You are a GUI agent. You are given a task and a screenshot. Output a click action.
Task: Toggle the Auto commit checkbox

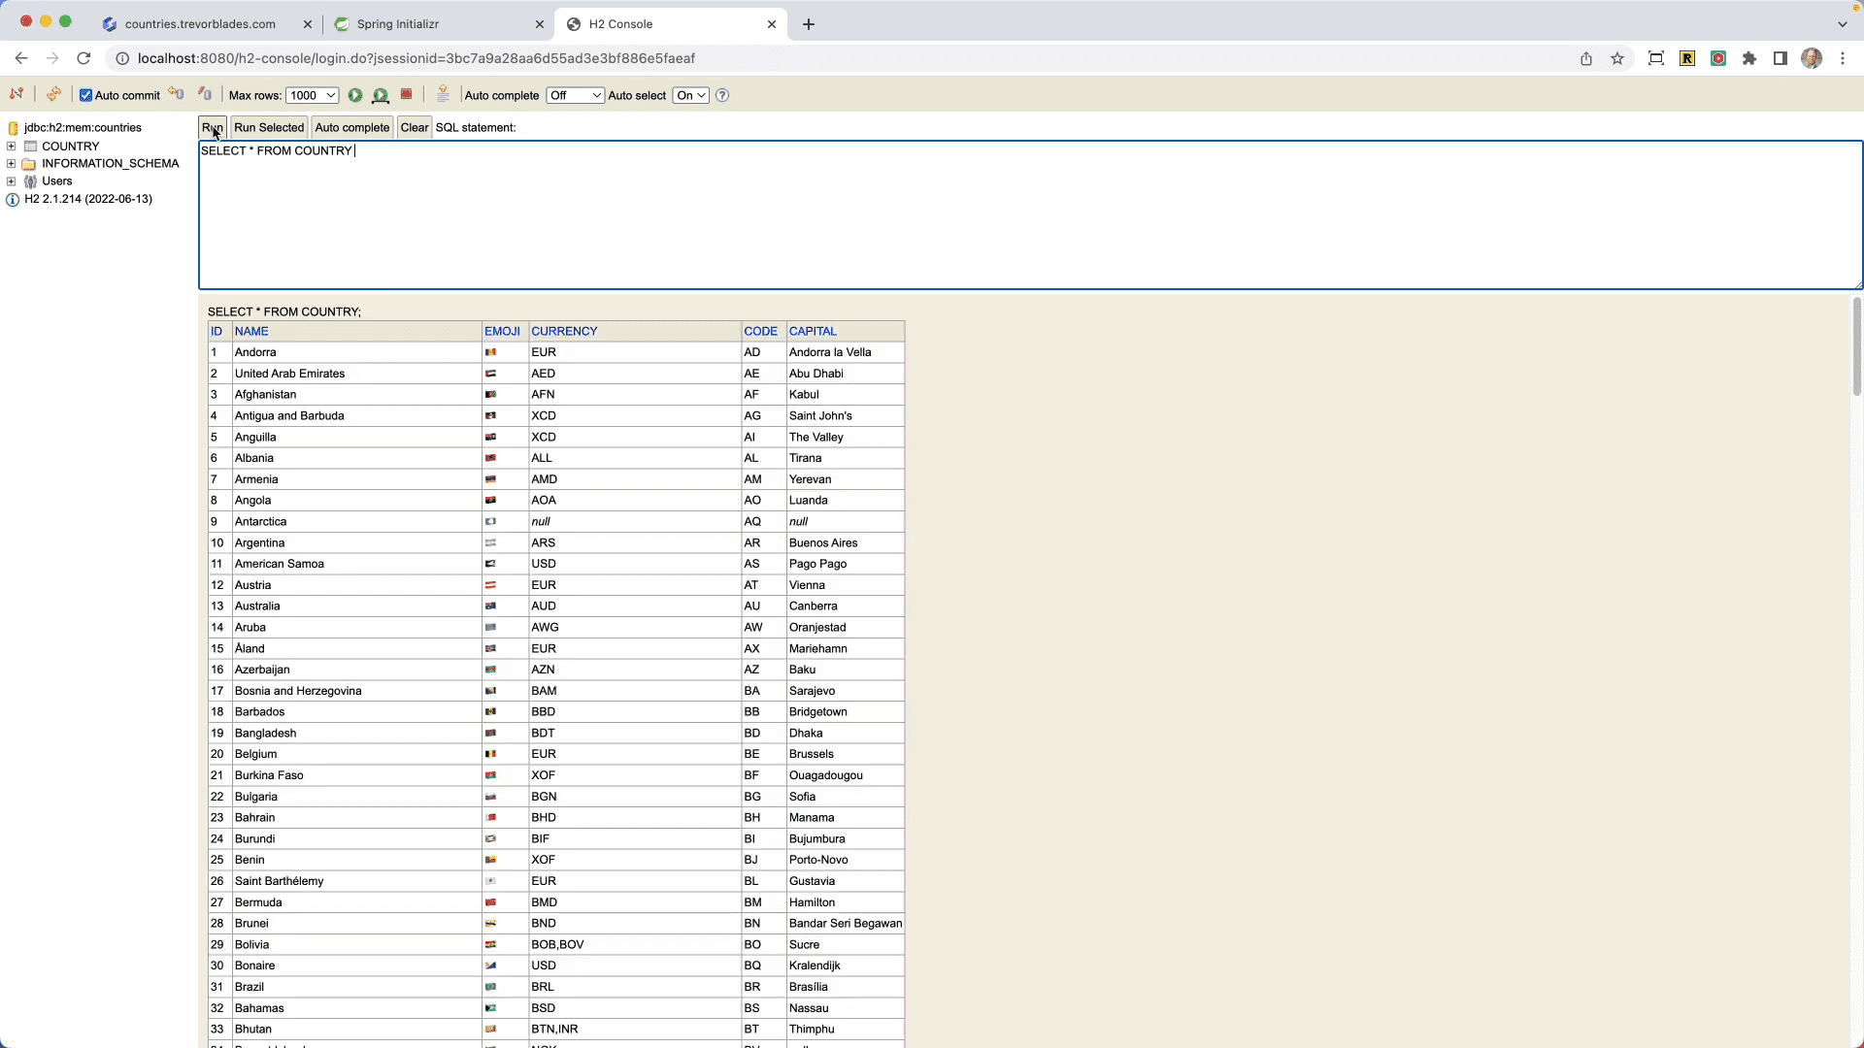click(86, 95)
